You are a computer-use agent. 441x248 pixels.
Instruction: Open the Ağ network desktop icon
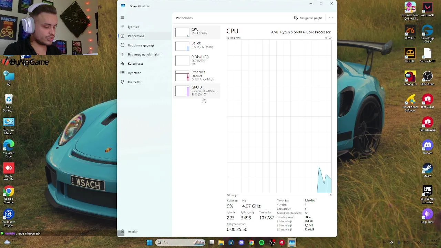9,79
